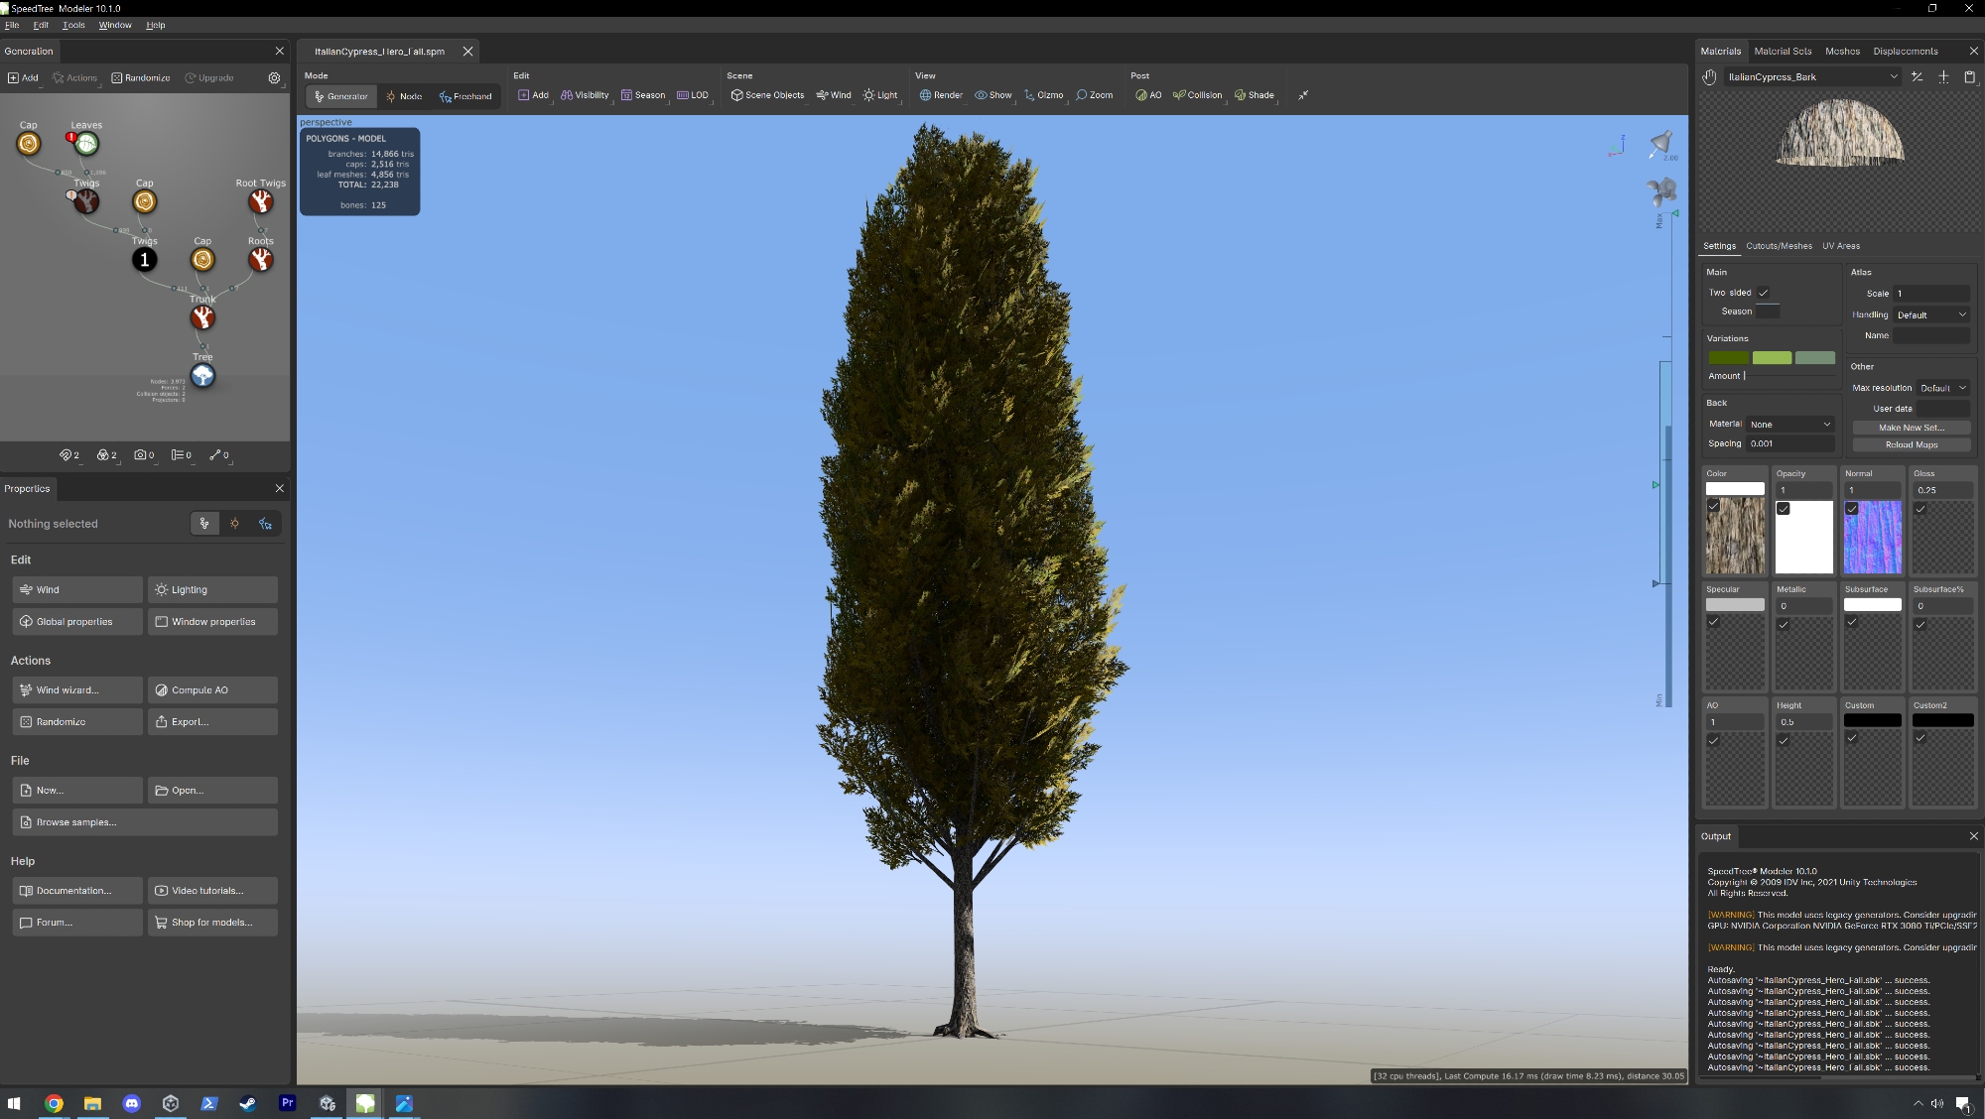The height and width of the screenshot is (1119, 1985).
Task: Select the Leaves generator node
Action: pyautogui.click(x=86, y=144)
